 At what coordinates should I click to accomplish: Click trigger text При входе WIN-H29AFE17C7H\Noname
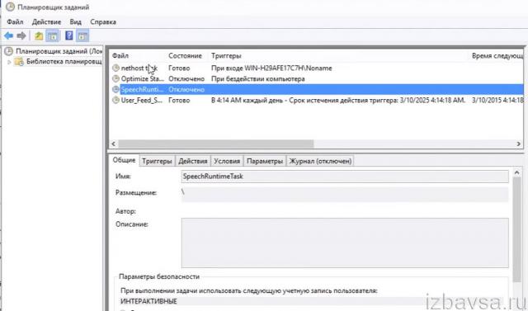(x=271, y=68)
